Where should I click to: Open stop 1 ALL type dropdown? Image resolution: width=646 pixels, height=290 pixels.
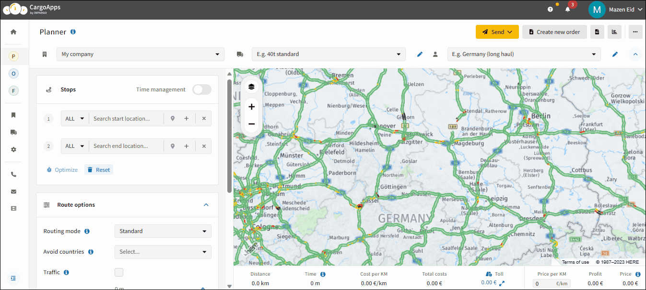(x=75, y=119)
